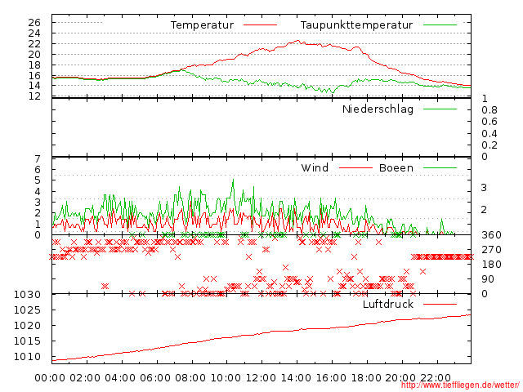523x392 pixels.
Task: Click the 0.2 precipitation axis value
Action: point(489,145)
